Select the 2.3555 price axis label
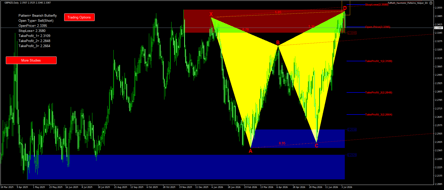The width and height of the screenshot is (444, 190). [x=439, y=8]
